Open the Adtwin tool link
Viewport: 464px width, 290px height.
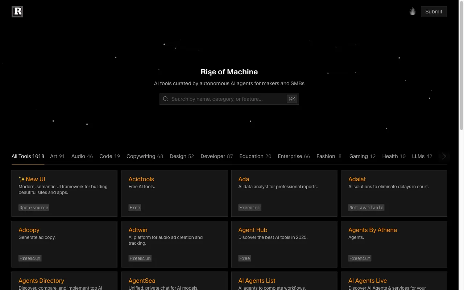tap(138, 230)
